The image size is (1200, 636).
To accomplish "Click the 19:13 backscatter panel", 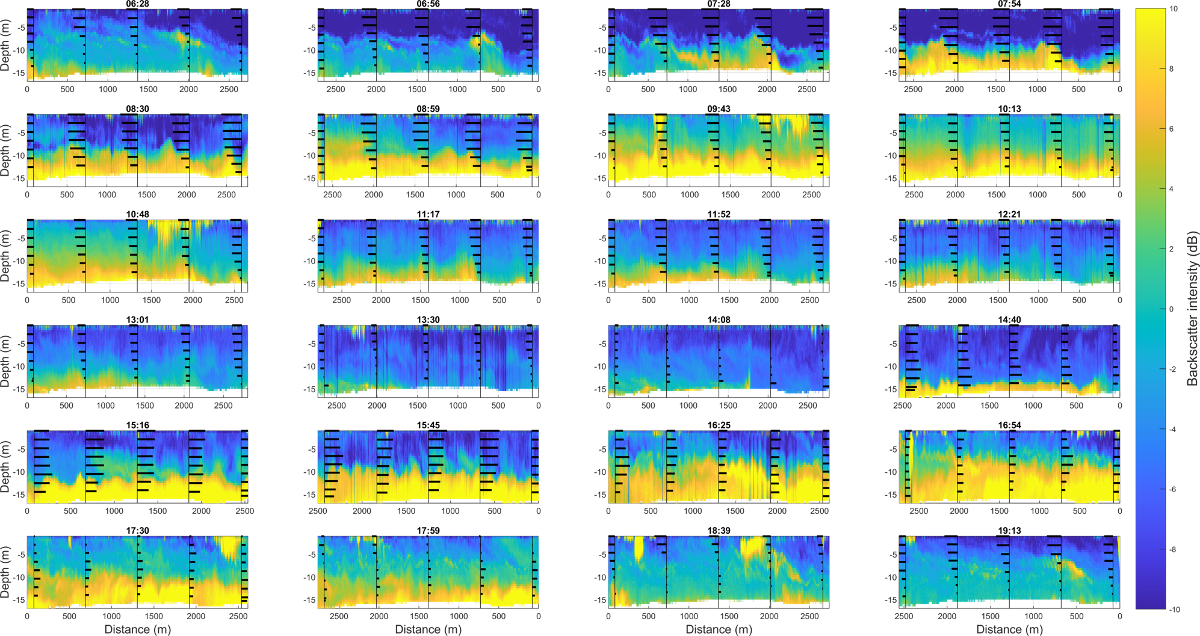I will coord(1009,570).
